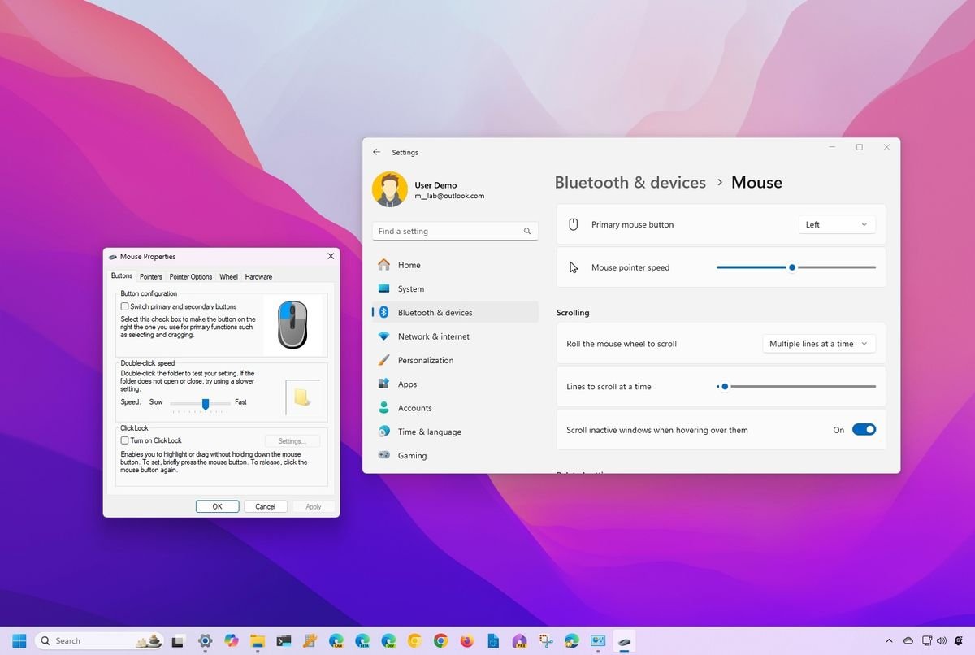Launch Firefox from taskbar
The height and width of the screenshot is (655, 975).
pos(467,640)
